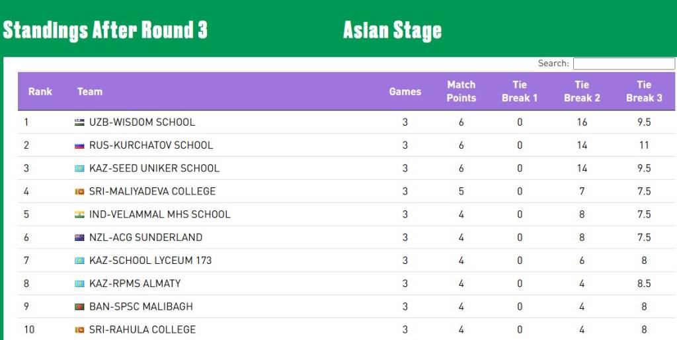The height and width of the screenshot is (340, 677).
Task: Sort table by Rank column header
Action: coord(40,91)
